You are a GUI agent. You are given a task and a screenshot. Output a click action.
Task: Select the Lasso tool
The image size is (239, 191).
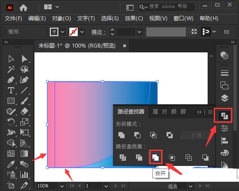[x=25, y=69]
